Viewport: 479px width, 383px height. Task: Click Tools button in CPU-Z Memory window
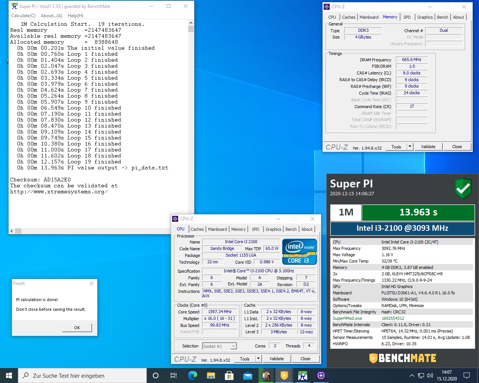(396, 147)
